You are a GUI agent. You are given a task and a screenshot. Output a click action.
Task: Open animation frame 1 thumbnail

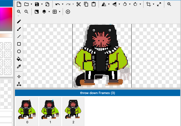[50, 111]
